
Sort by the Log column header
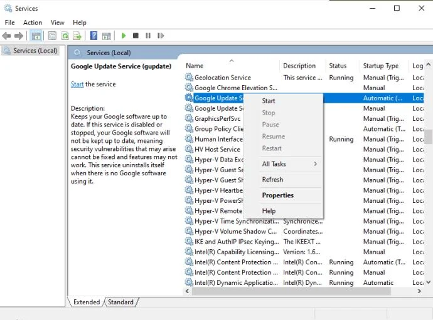(x=417, y=66)
